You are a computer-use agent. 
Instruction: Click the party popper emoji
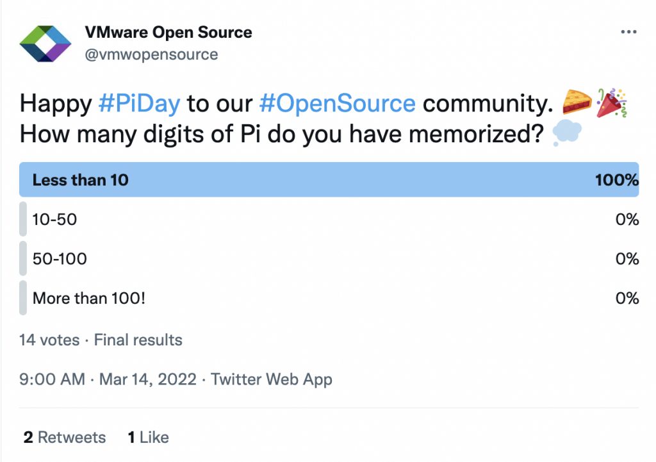[x=611, y=103]
